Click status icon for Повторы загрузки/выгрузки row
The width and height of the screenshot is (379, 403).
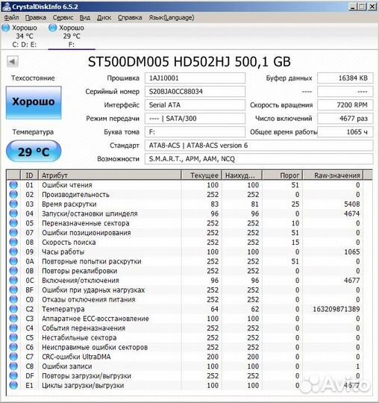13,375
